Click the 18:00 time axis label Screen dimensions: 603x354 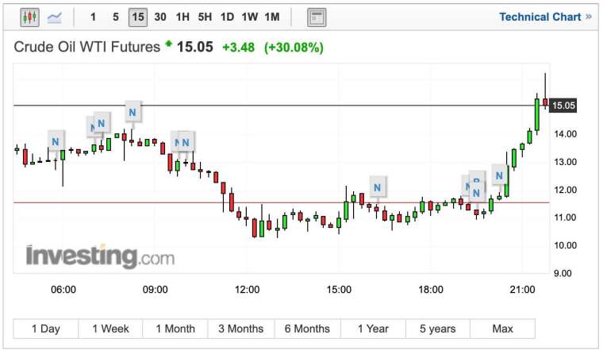[431, 290]
